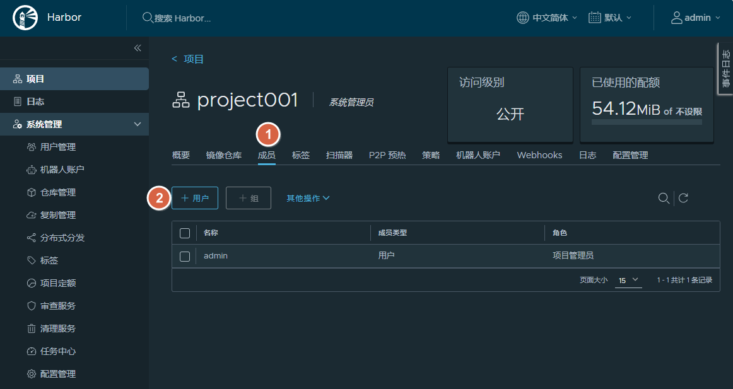Click the 项目管理员 role cell
The image size is (733, 389).
click(573, 255)
